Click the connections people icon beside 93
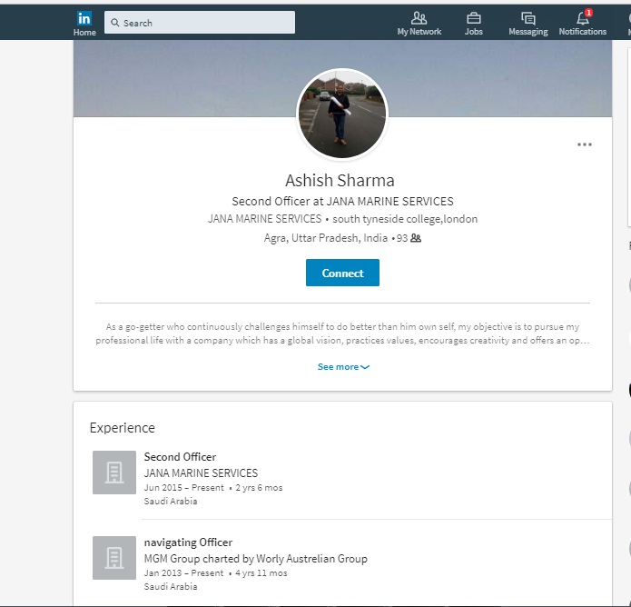Image resolution: width=631 pixels, height=607 pixels. click(x=416, y=238)
